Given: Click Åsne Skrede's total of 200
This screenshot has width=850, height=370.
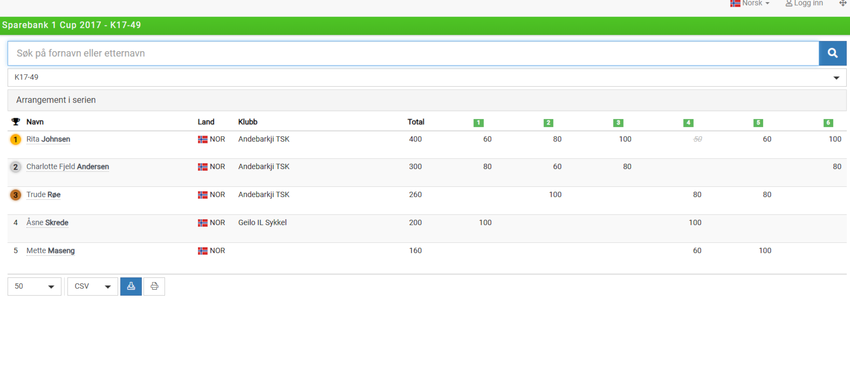Looking at the screenshot, I should click(x=415, y=222).
